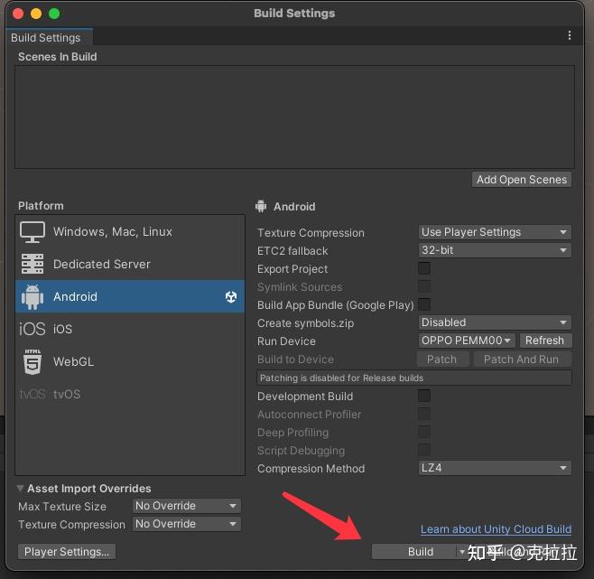Click inside the Scenes In Build list
The height and width of the screenshot is (579, 594).
tap(294, 117)
